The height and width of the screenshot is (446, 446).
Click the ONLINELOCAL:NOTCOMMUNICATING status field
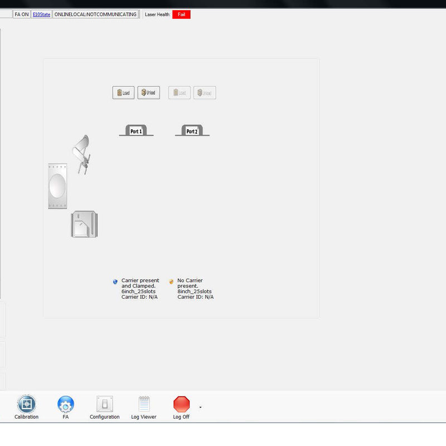tap(95, 14)
